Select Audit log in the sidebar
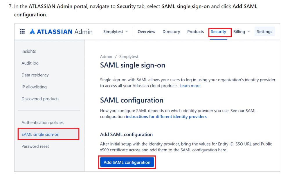The image size is (290, 178). [x=30, y=63]
